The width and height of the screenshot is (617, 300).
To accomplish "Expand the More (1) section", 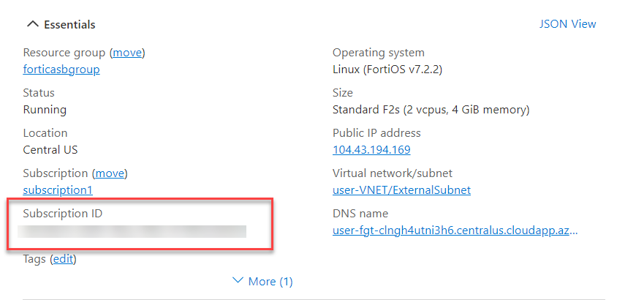I will (262, 281).
